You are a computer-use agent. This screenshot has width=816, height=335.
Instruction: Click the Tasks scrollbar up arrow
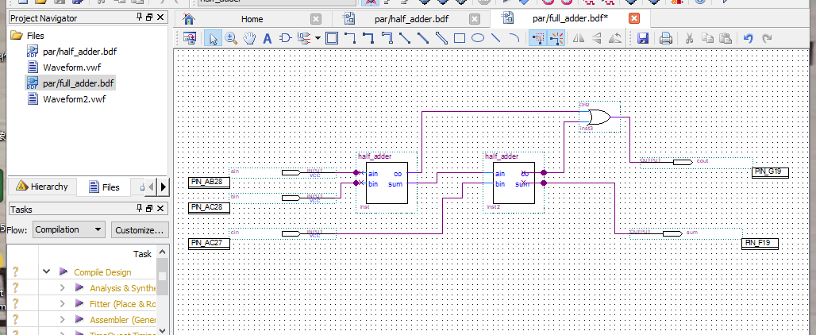point(163,252)
